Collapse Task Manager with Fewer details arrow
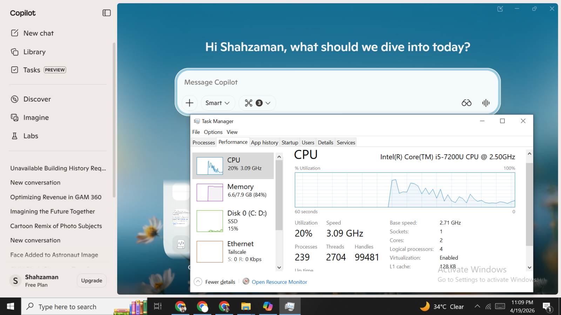 point(198,282)
